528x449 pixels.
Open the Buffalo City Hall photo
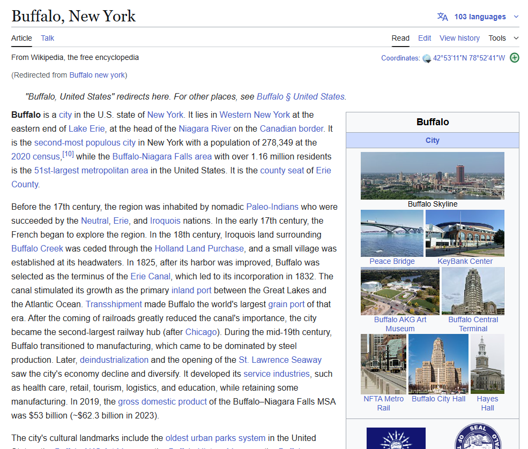click(x=438, y=364)
